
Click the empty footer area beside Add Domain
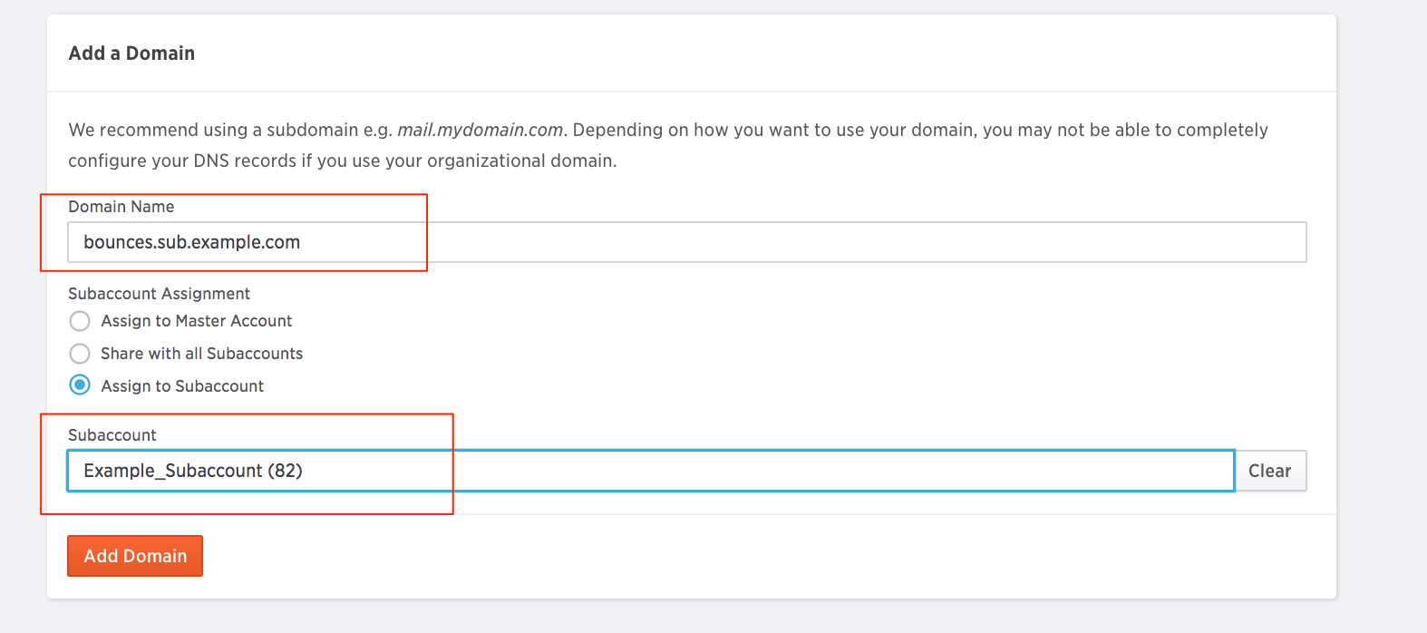click(762, 556)
